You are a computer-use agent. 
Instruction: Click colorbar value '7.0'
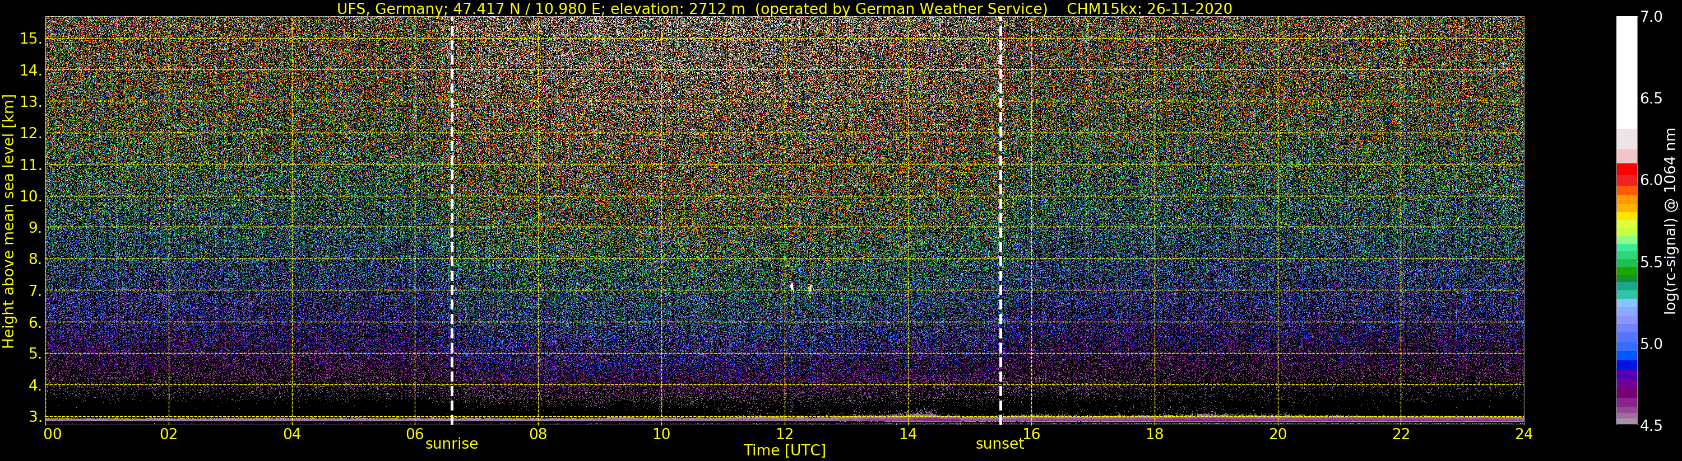tap(1651, 17)
